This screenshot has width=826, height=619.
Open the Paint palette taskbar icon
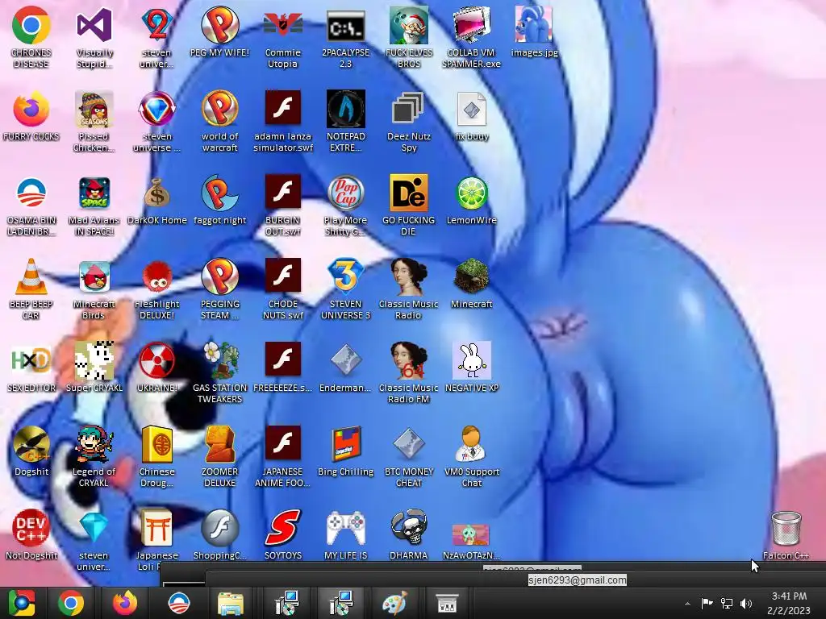tap(394, 603)
